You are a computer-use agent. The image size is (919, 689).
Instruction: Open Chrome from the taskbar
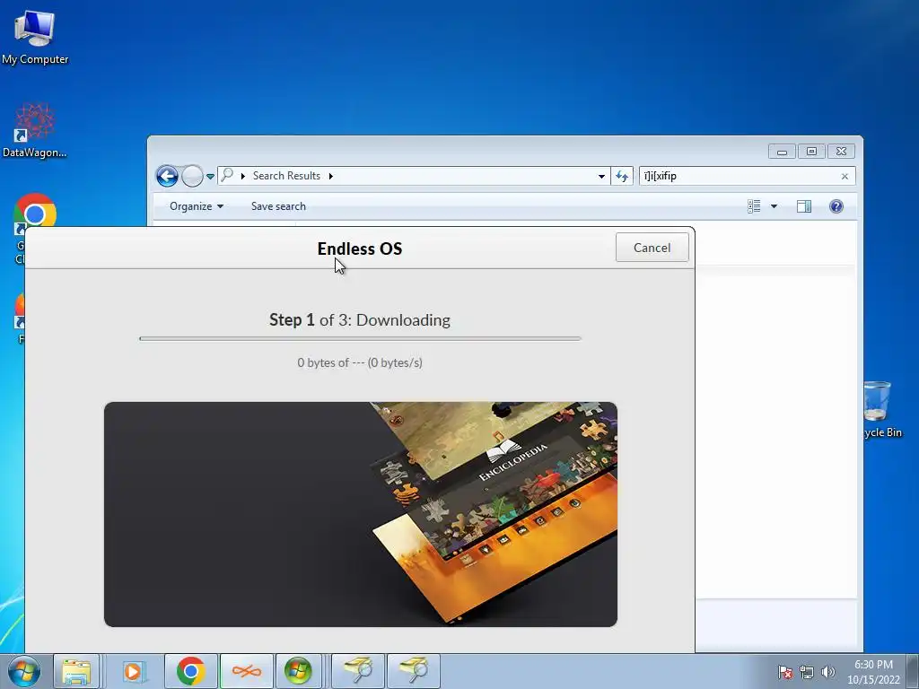(x=190, y=671)
